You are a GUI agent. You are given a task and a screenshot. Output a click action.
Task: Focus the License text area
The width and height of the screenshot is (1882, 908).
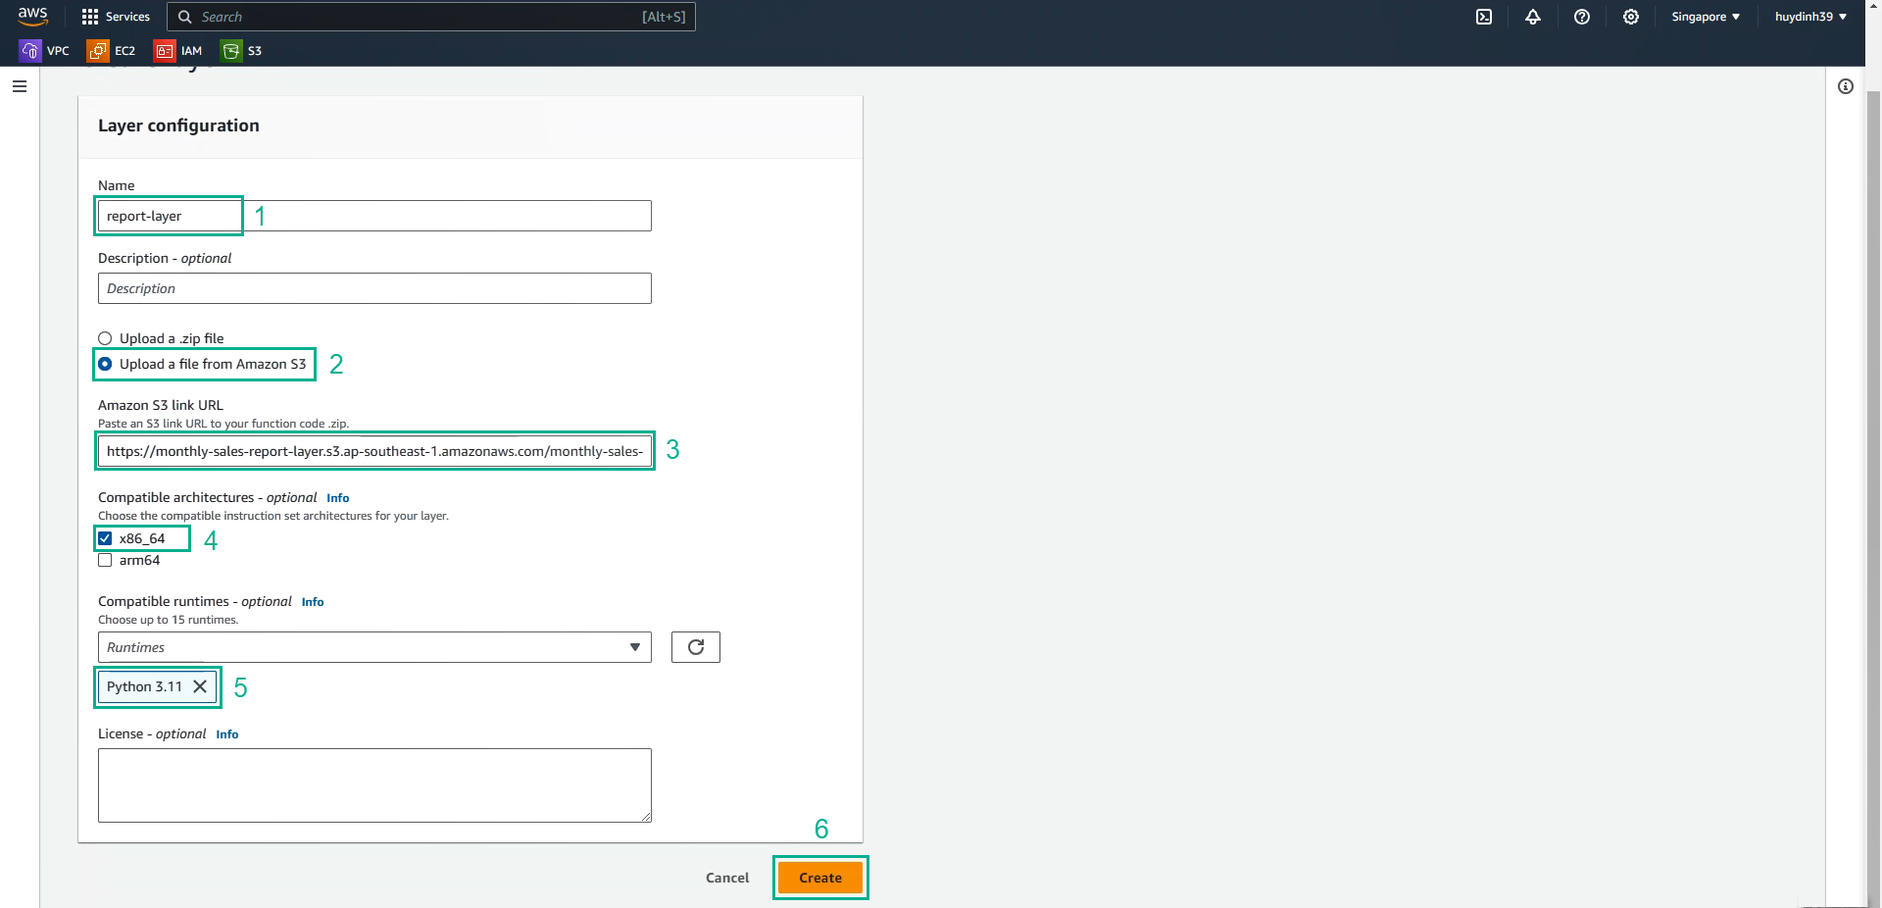[374, 785]
